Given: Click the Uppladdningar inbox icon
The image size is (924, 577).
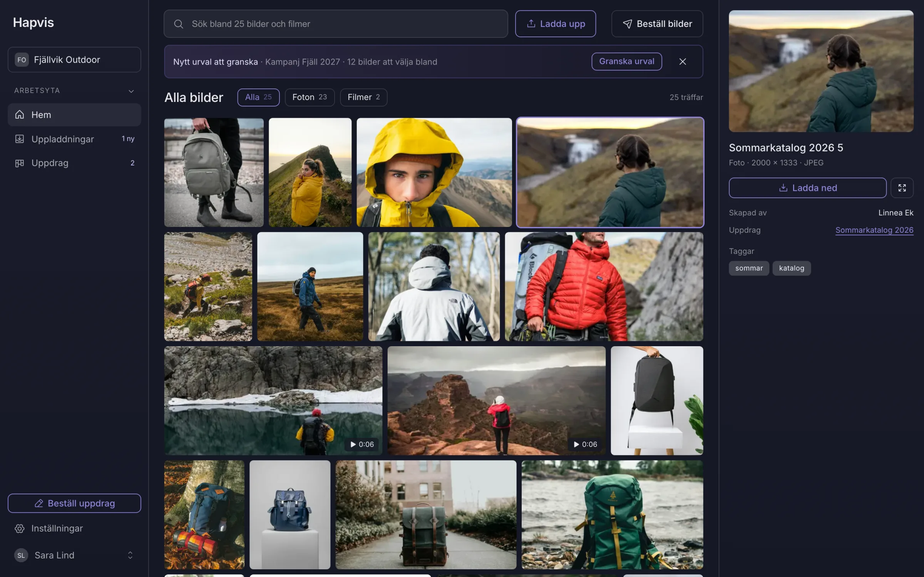Looking at the screenshot, I should click(x=20, y=139).
